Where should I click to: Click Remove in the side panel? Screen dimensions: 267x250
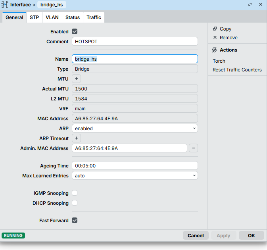pyautogui.click(x=229, y=37)
